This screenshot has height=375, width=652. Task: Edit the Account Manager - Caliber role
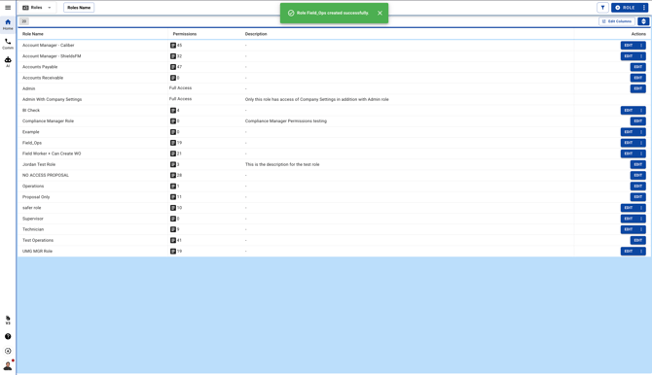tap(629, 46)
